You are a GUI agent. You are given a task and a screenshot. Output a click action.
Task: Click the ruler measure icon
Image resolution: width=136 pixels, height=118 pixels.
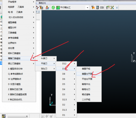tap(102, 8)
